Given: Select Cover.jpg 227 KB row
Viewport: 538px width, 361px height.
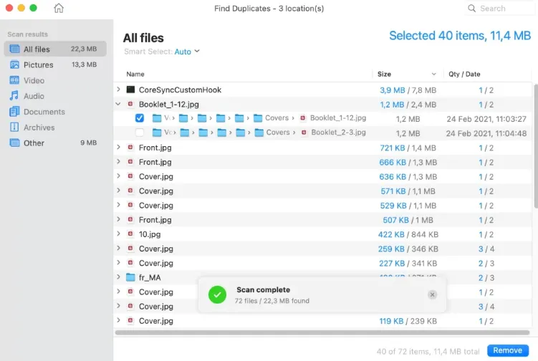Looking at the screenshot, I should (x=322, y=263).
